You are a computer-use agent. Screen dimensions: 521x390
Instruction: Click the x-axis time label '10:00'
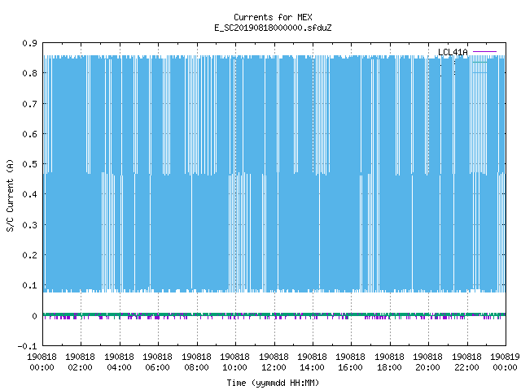(x=235, y=367)
